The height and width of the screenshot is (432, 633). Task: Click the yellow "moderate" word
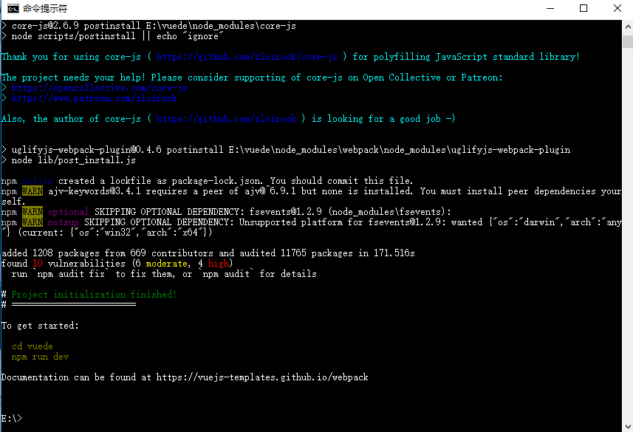click(x=167, y=264)
